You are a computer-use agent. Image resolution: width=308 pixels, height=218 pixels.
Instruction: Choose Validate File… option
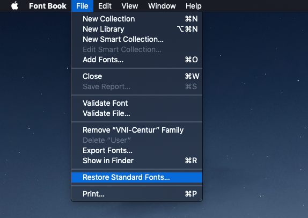point(137,113)
